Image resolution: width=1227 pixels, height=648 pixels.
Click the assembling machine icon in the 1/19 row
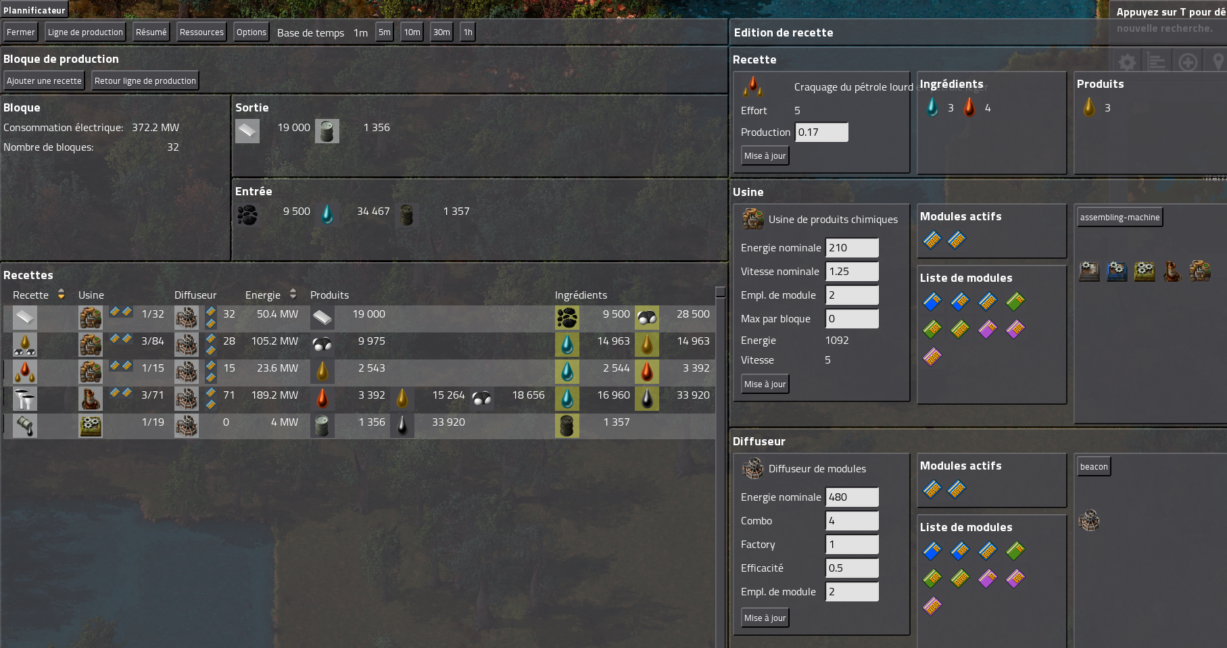pyautogui.click(x=91, y=426)
